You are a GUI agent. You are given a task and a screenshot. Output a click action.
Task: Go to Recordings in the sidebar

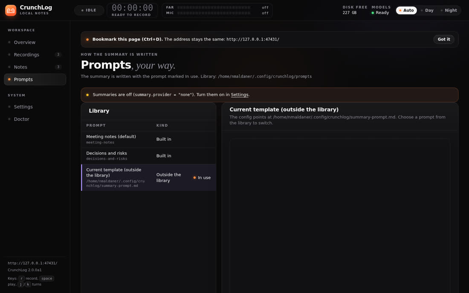coord(35,55)
